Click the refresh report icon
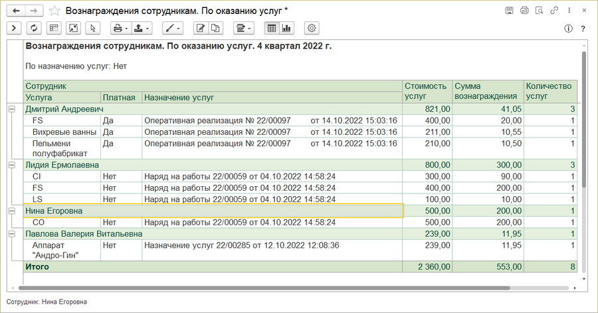The height and width of the screenshot is (313, 598). [x=34, y=28]
